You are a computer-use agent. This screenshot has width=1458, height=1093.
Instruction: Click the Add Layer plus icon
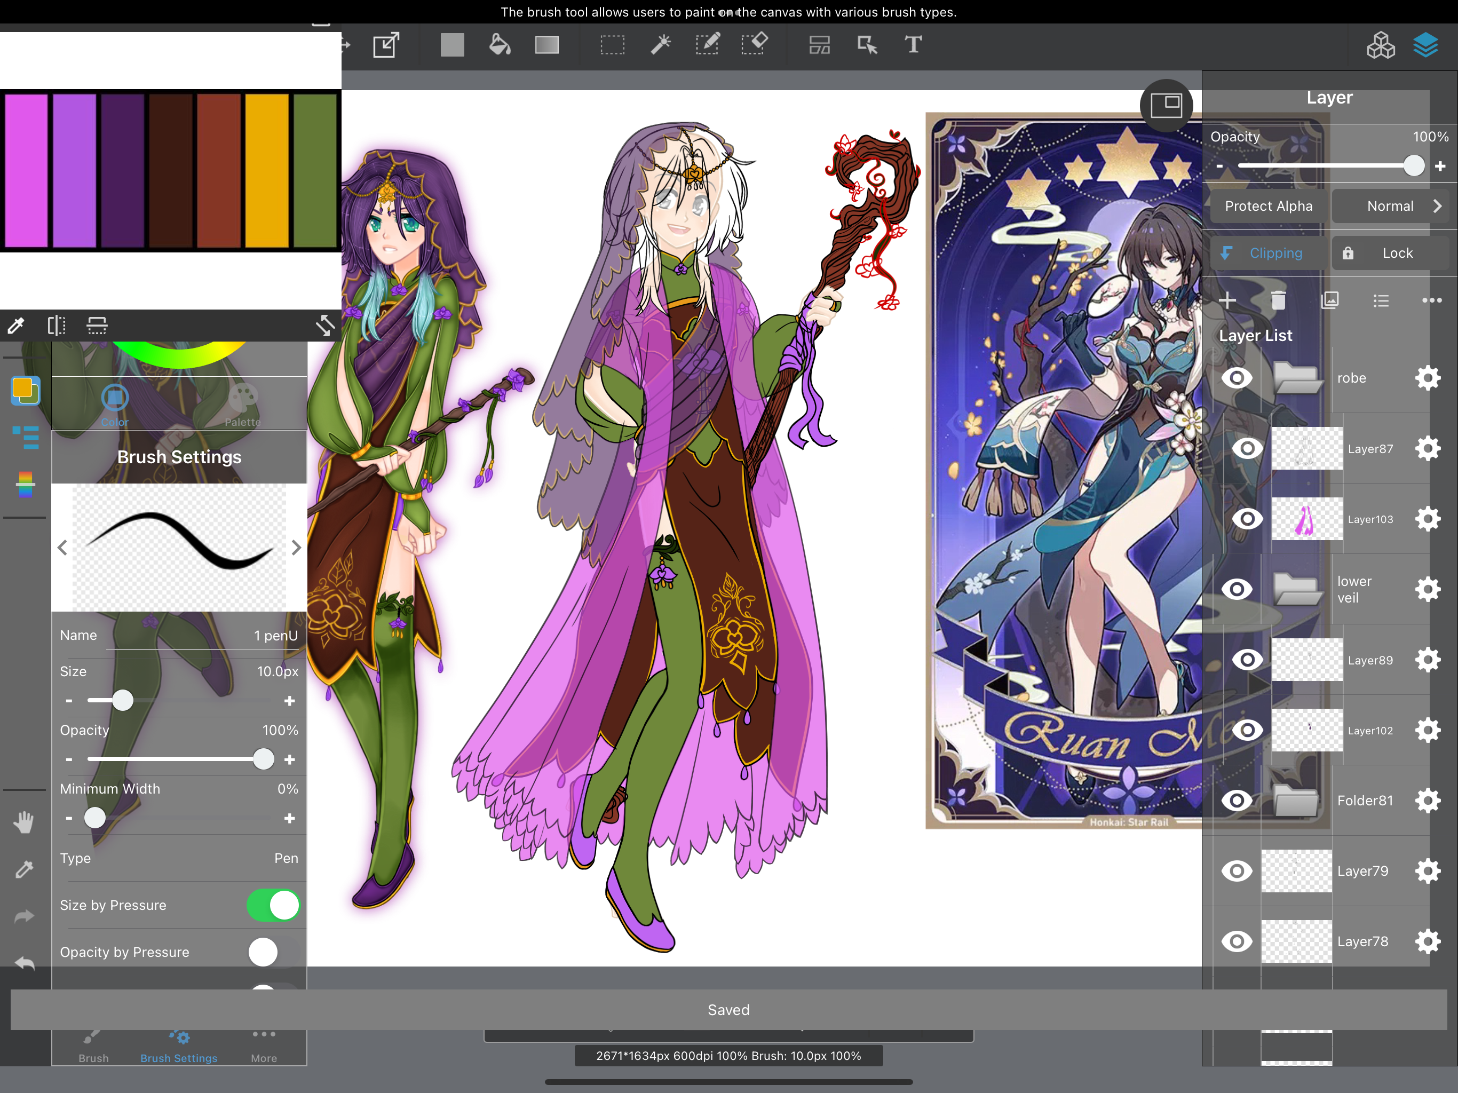pyautogui.click(x=1227, y=300)
